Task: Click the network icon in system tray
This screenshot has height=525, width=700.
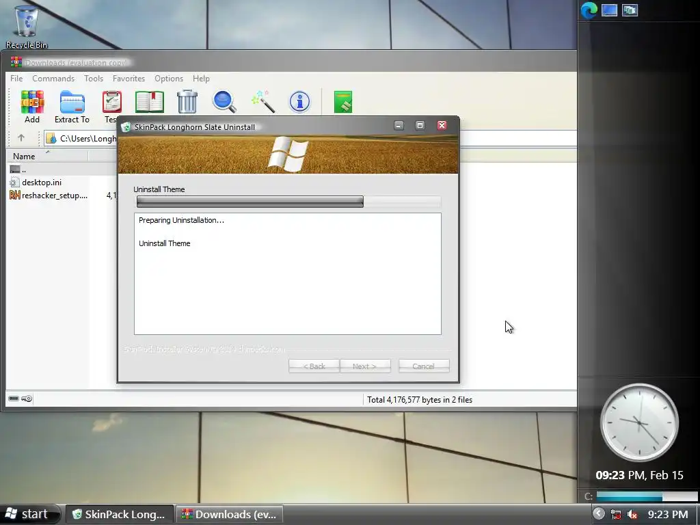Action: (616, 514)
